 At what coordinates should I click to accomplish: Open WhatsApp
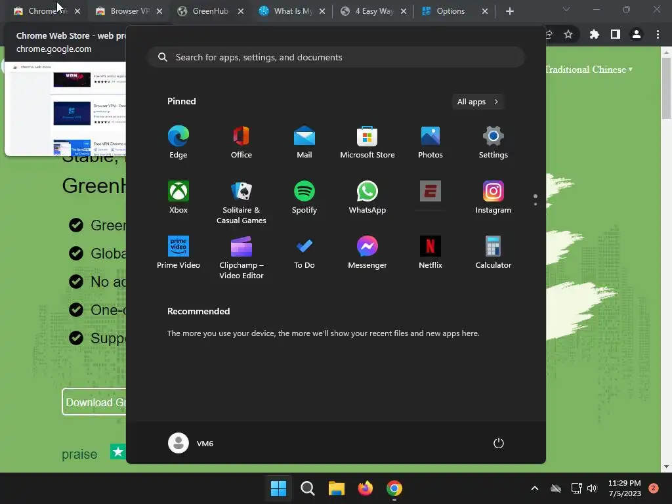tap(367, 198)
